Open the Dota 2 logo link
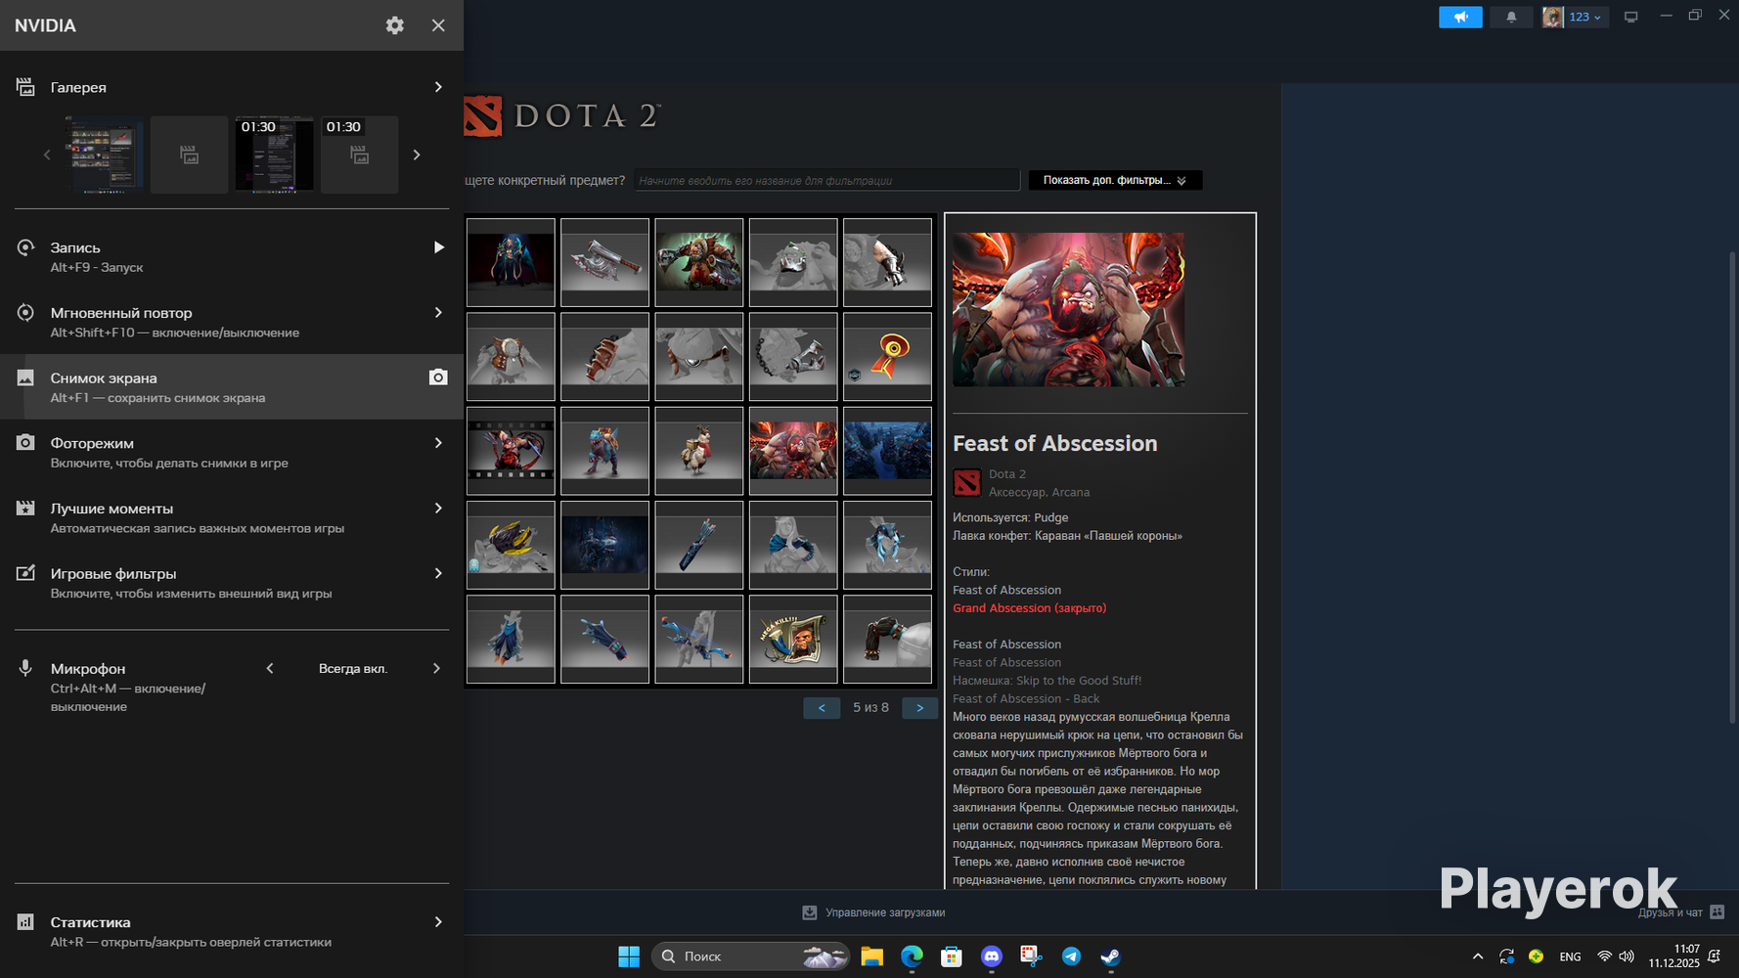 click(x=562, y=116)
